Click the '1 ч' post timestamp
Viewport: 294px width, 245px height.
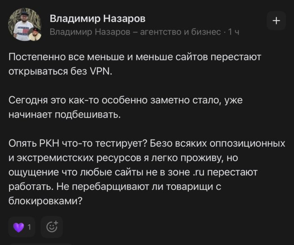[x=233, y=32]
